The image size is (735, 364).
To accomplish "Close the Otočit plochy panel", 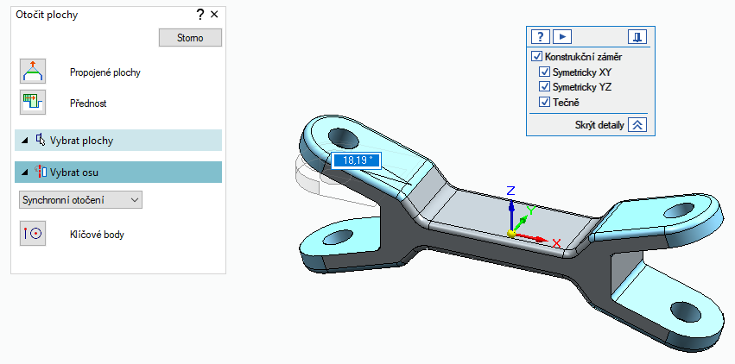I will [214, 15].
